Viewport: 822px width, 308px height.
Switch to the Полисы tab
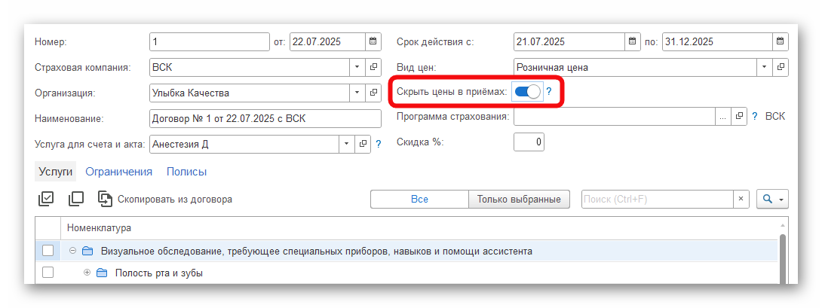coord(186,172)
